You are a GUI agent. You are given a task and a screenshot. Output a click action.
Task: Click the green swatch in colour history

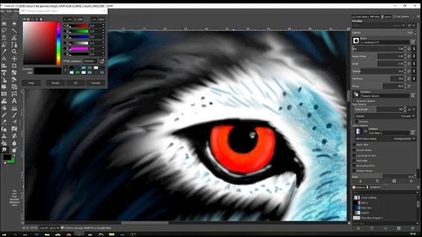coord(78,72)
